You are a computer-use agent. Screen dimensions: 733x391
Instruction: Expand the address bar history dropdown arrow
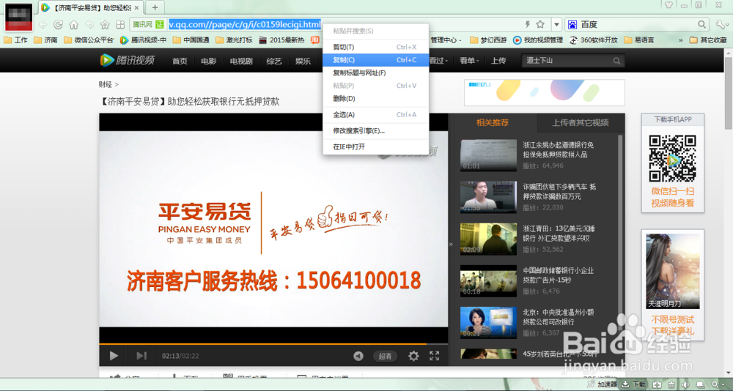[x=556, y=24]
